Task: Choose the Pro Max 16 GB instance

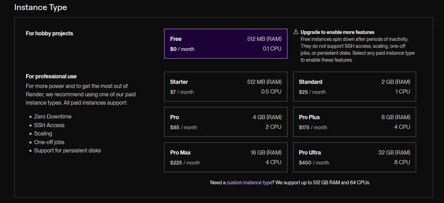Action: click(226, 157)
